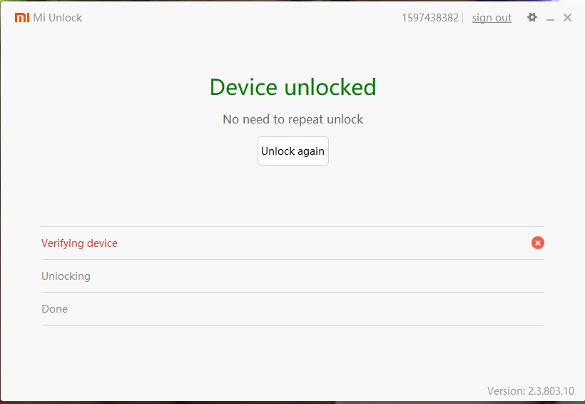Click the separator between Verifying device and Unlocking
585x404 pixels.
pos(292,260)
